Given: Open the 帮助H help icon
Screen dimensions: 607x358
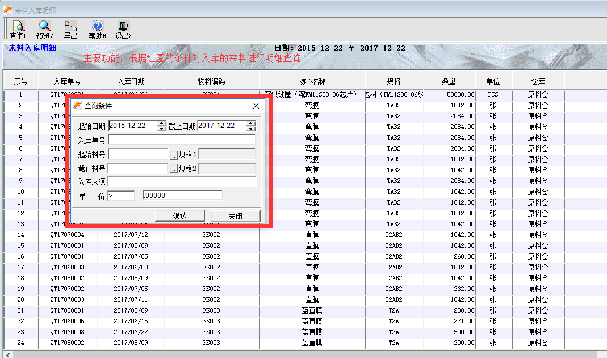Looking at the screenshot, I should click(97, 30).
